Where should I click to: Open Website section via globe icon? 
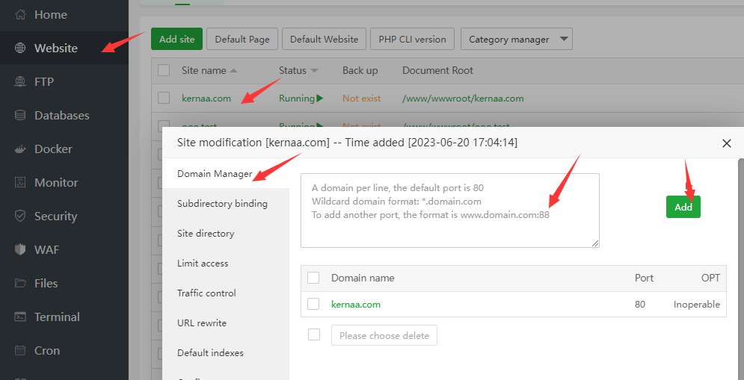(x=21, y=49)
